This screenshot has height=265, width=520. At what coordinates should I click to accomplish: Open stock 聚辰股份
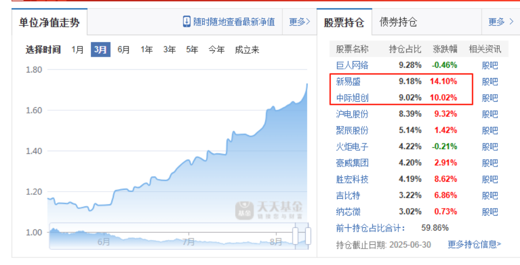click(352, 130)
